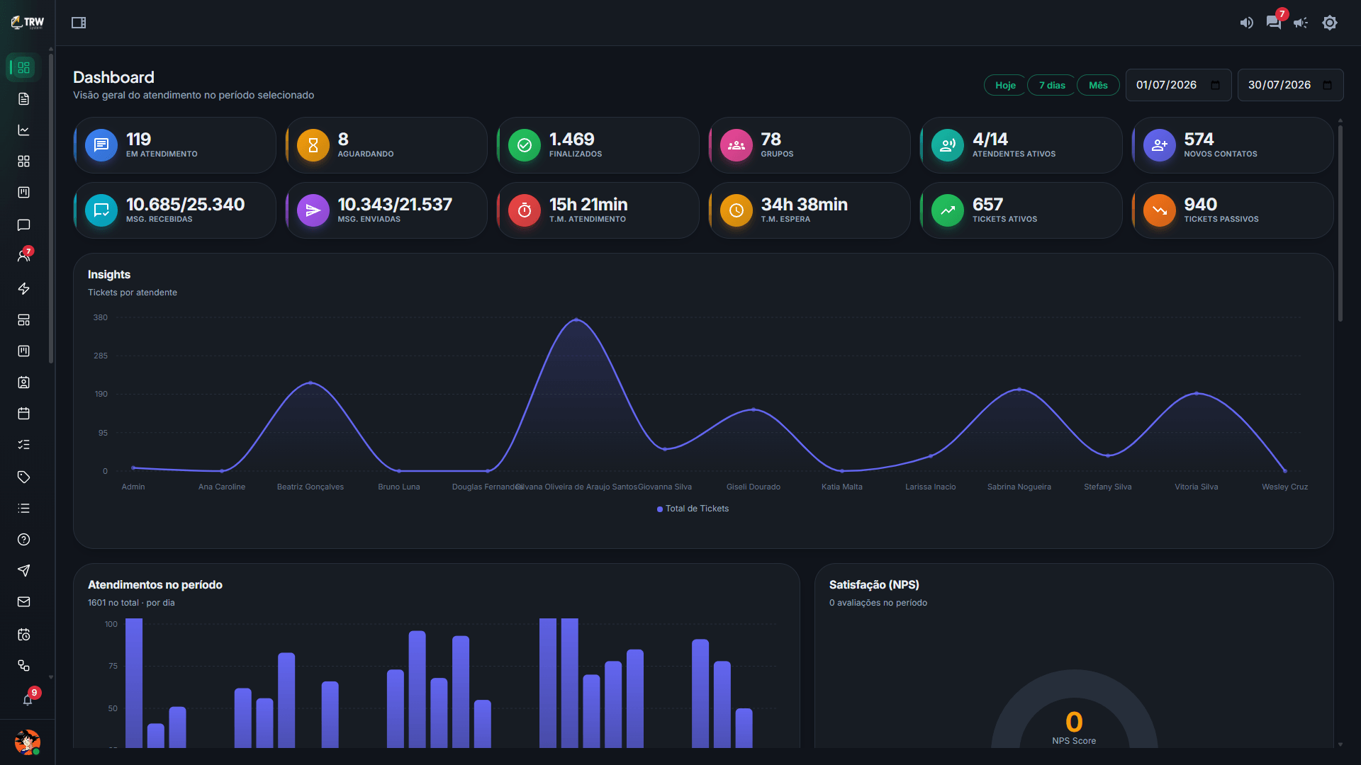
Task: Open the calendar picker for 01/07/2026
Action: click(x=1215, y=85)
